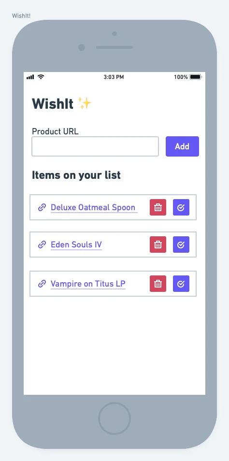Click the cellular signal bars icon

[x=30, y=77]
